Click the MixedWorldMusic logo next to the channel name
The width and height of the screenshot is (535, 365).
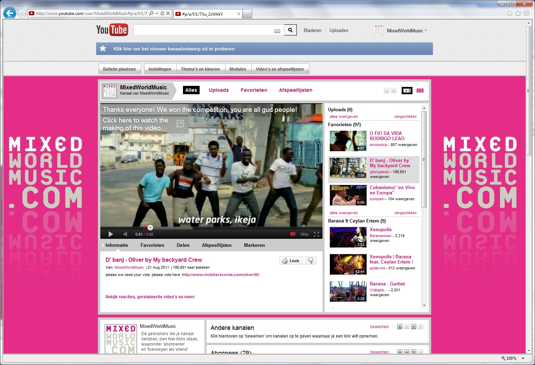point(110,91)
